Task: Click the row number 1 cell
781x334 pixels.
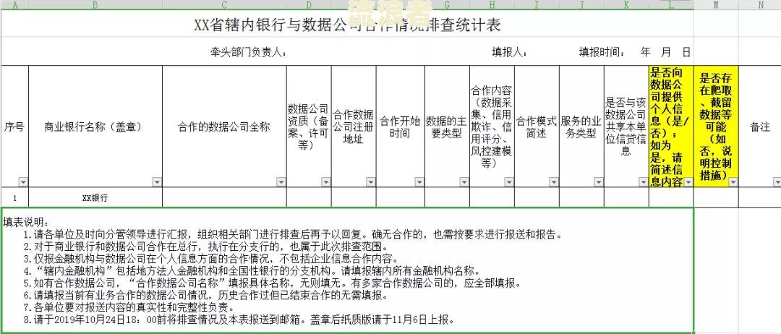Action: tap(14, 197)
